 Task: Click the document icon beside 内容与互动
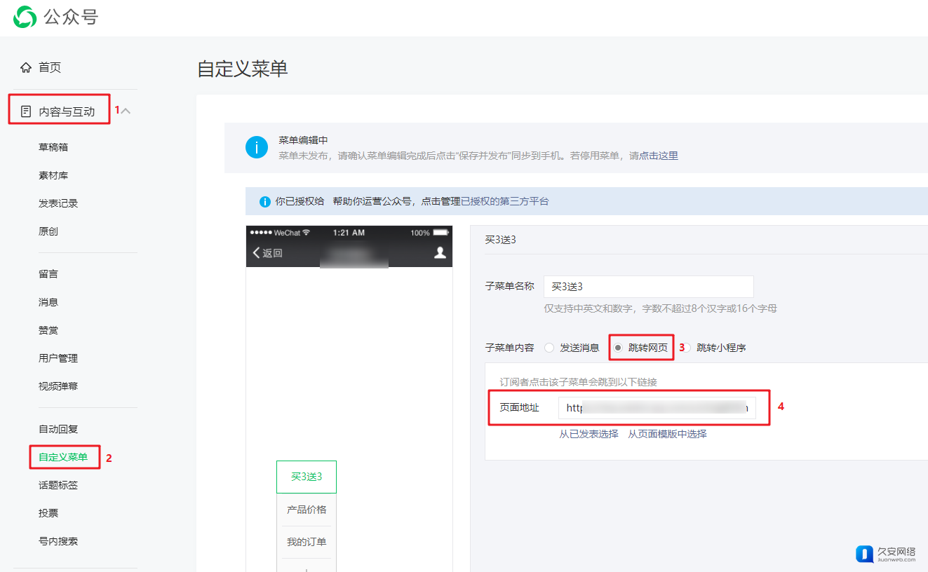(x=26, y=111)
